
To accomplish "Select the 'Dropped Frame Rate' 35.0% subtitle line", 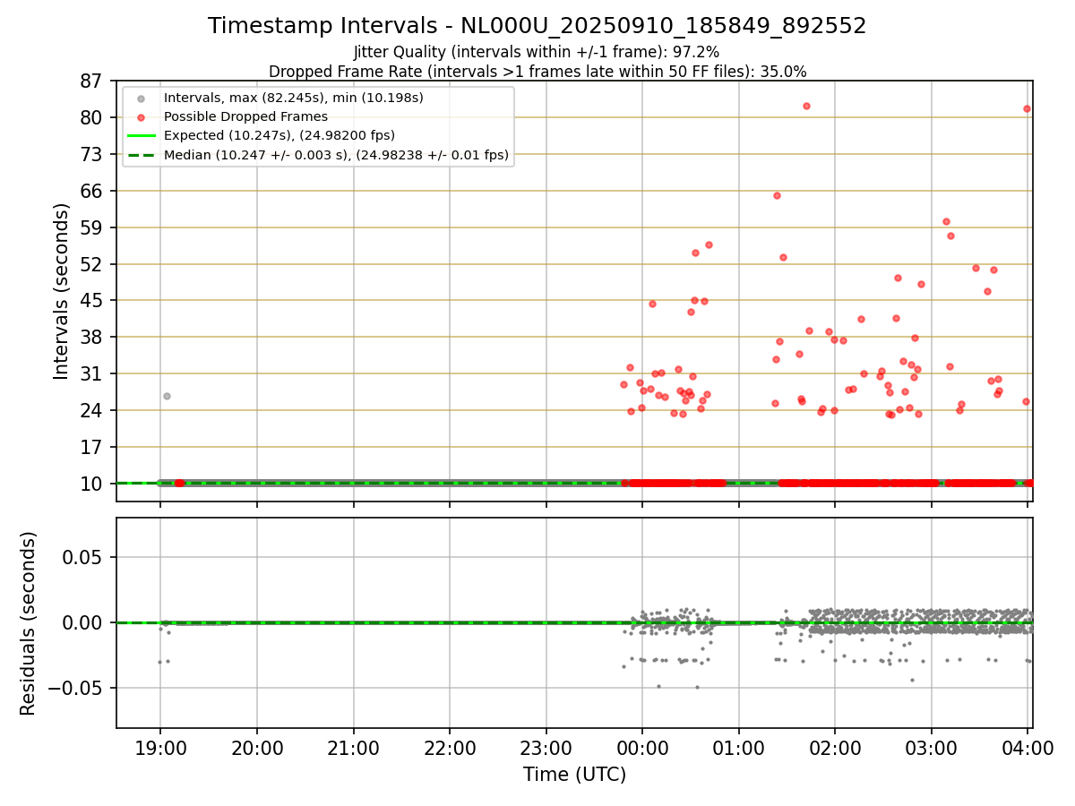I will tap(537, 72).
